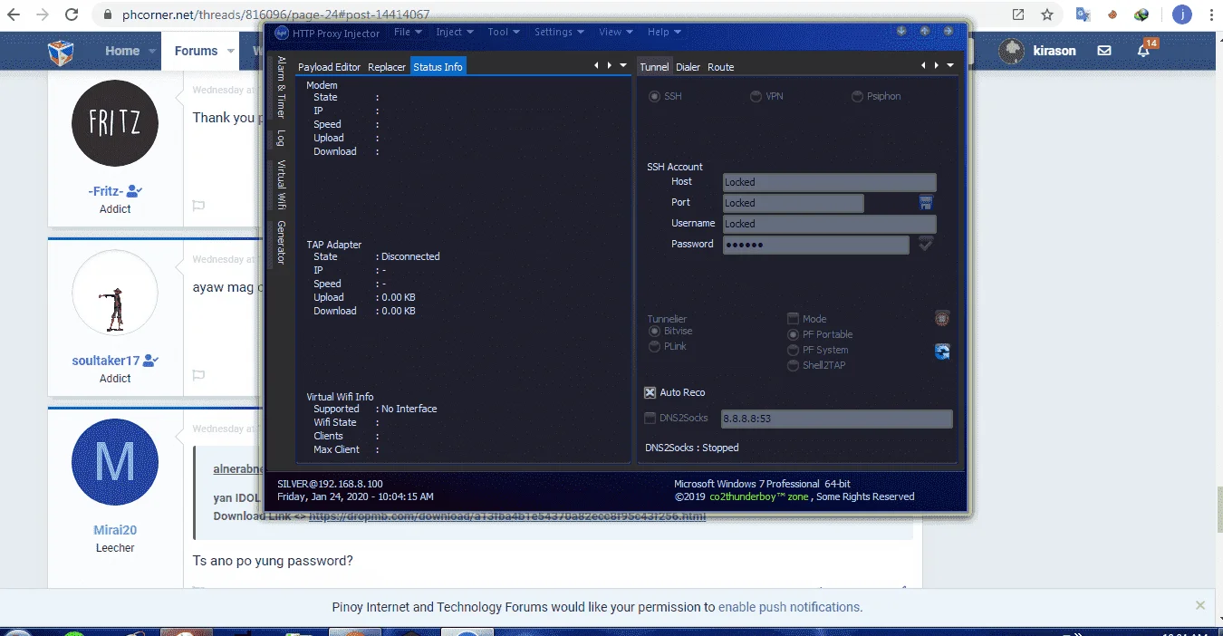Uncheck the Auto Reco checkbox
The width and height of the screenshot is (1223, 636).
pyautogui.click(x=650, y=392)
